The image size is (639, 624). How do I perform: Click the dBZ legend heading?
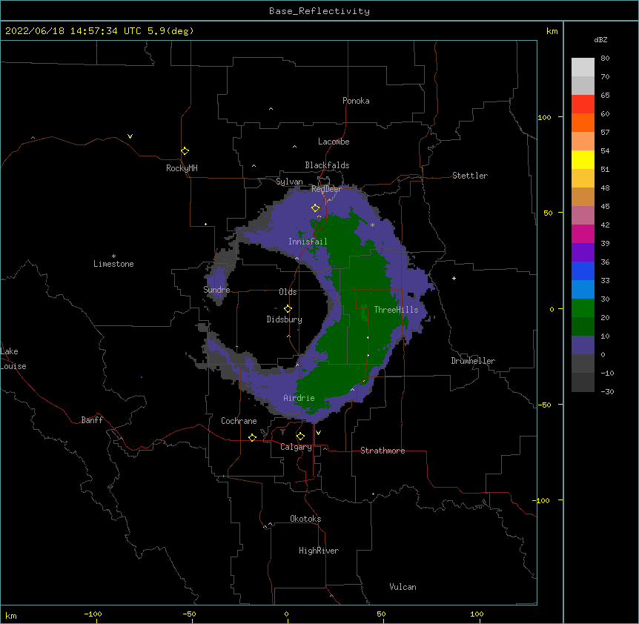(x=600, y=39)
